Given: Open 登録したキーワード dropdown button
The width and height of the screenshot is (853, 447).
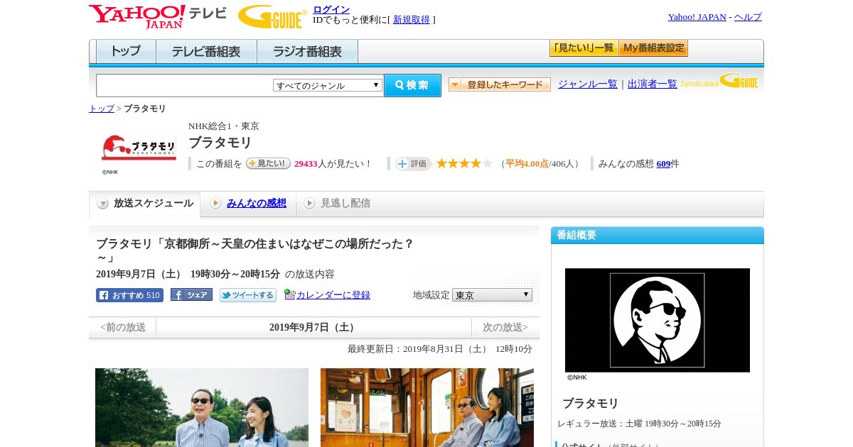Looking at the screenshot, I should [500, 84].
